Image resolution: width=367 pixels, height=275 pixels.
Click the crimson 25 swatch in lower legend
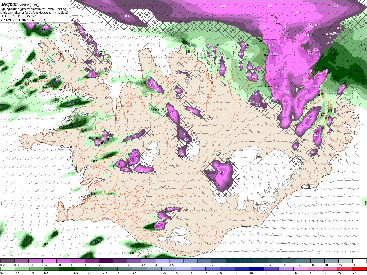(x=345, y=269)
